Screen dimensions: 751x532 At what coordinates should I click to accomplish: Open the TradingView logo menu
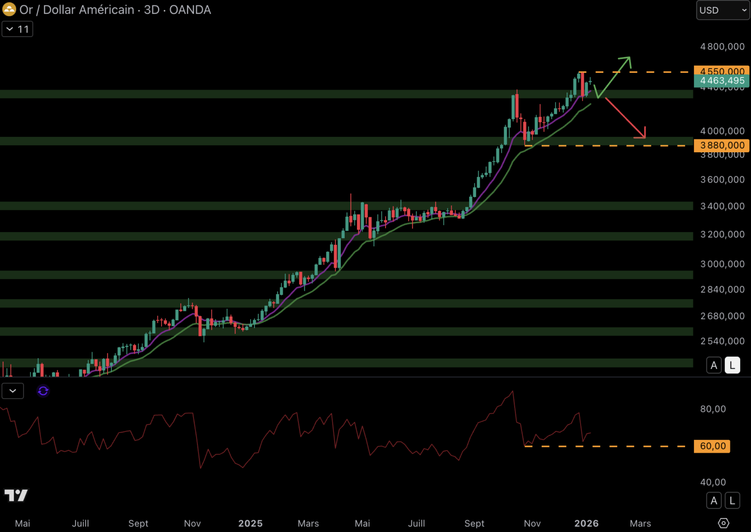click(x=16, y=495)
